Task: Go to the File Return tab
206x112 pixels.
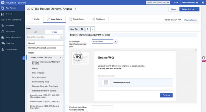Action: click(98, 19)
